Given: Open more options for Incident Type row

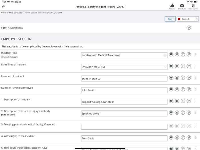Looking at the screenshot, I should [x=195, y=54].
